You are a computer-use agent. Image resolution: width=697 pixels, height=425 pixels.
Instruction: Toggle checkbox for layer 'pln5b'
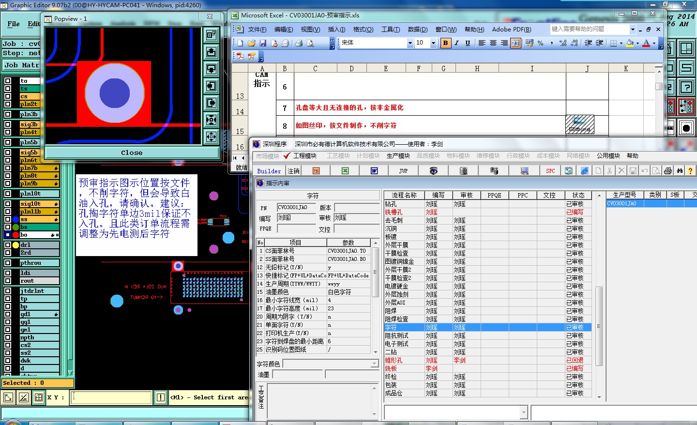[x=8, y=142]
